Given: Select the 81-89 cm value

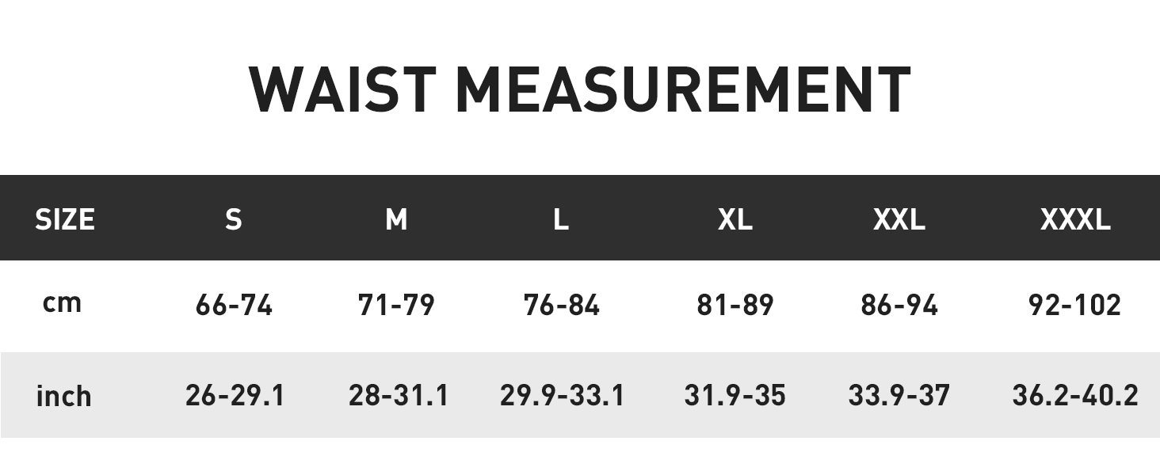Looking at the screenshot, I should [x=735, y=305].
